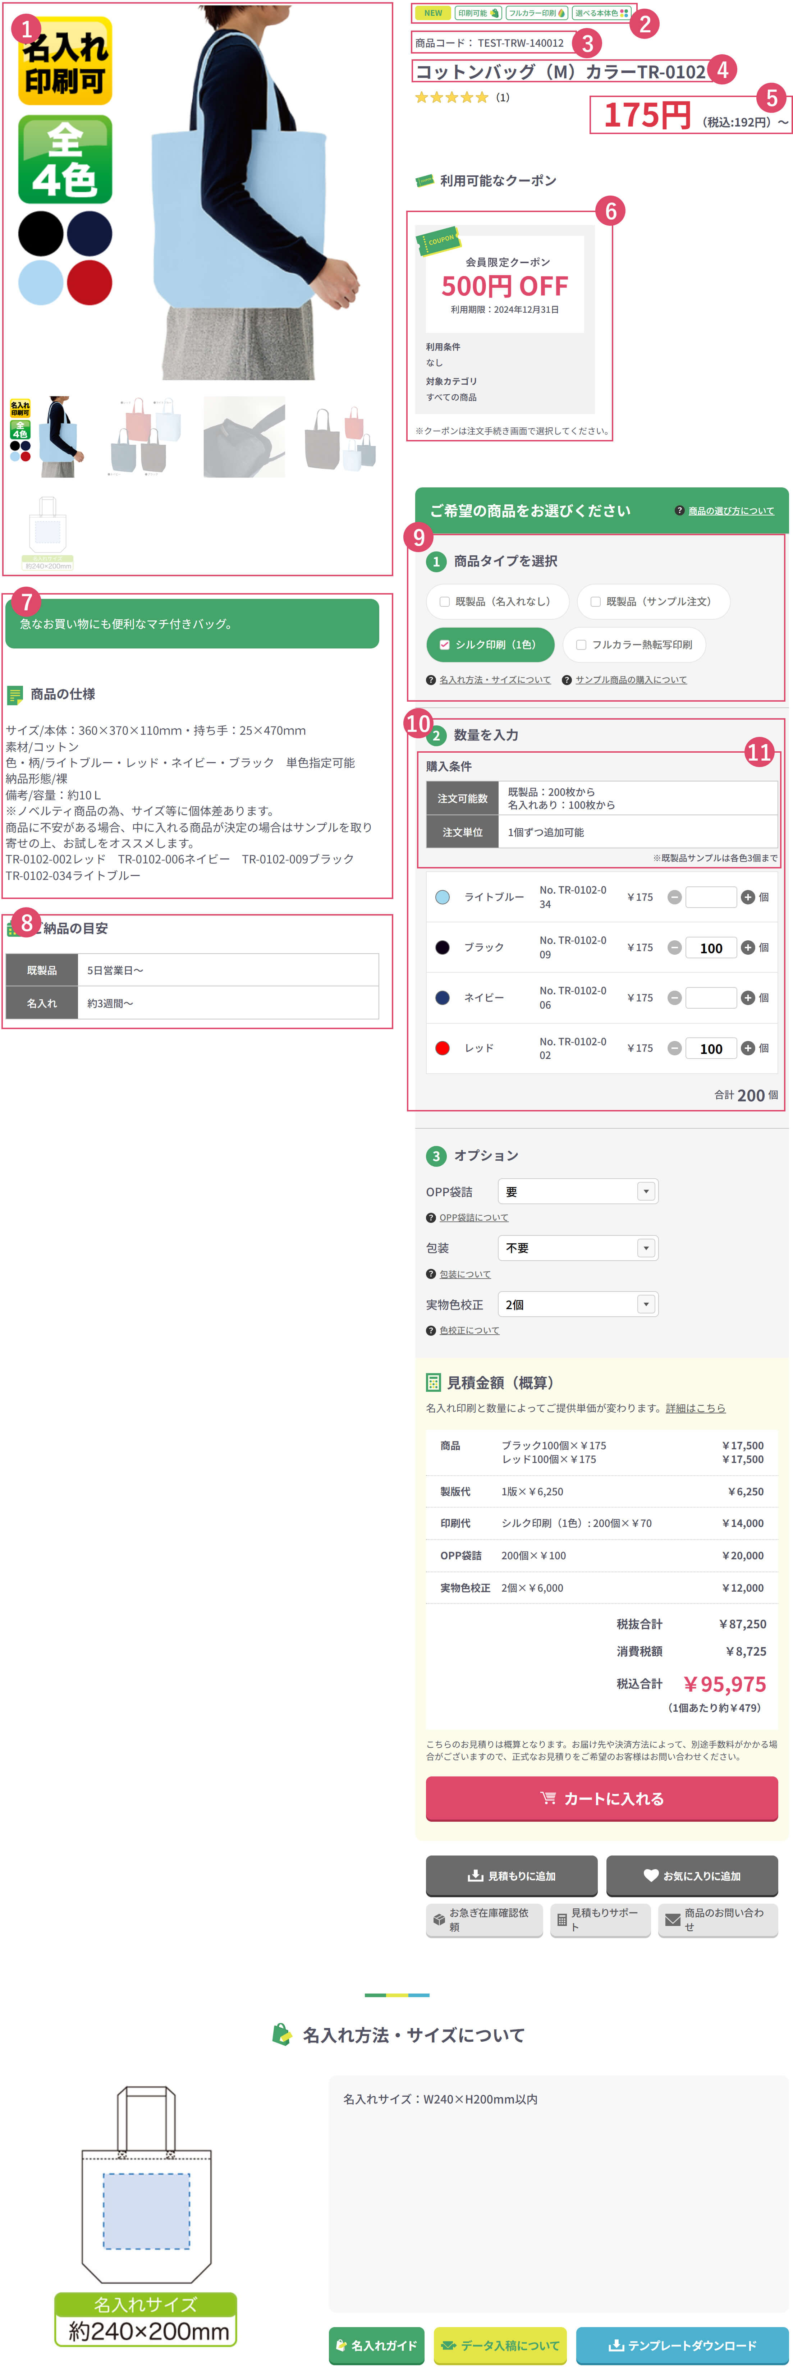The height and width of the screenshot is (2376, 793).
Task: Click the 印刷可能 tag badge
Action: click(478, 13)
